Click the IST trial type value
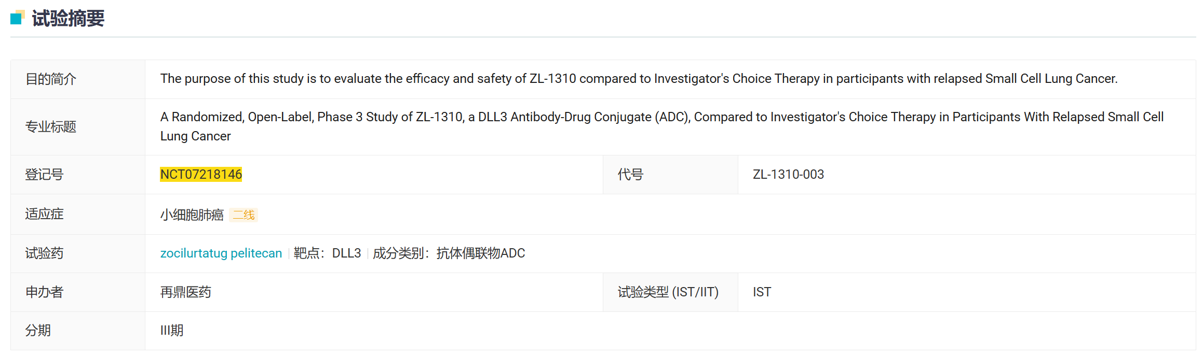 pyautogui.click(x=762, y=292)
